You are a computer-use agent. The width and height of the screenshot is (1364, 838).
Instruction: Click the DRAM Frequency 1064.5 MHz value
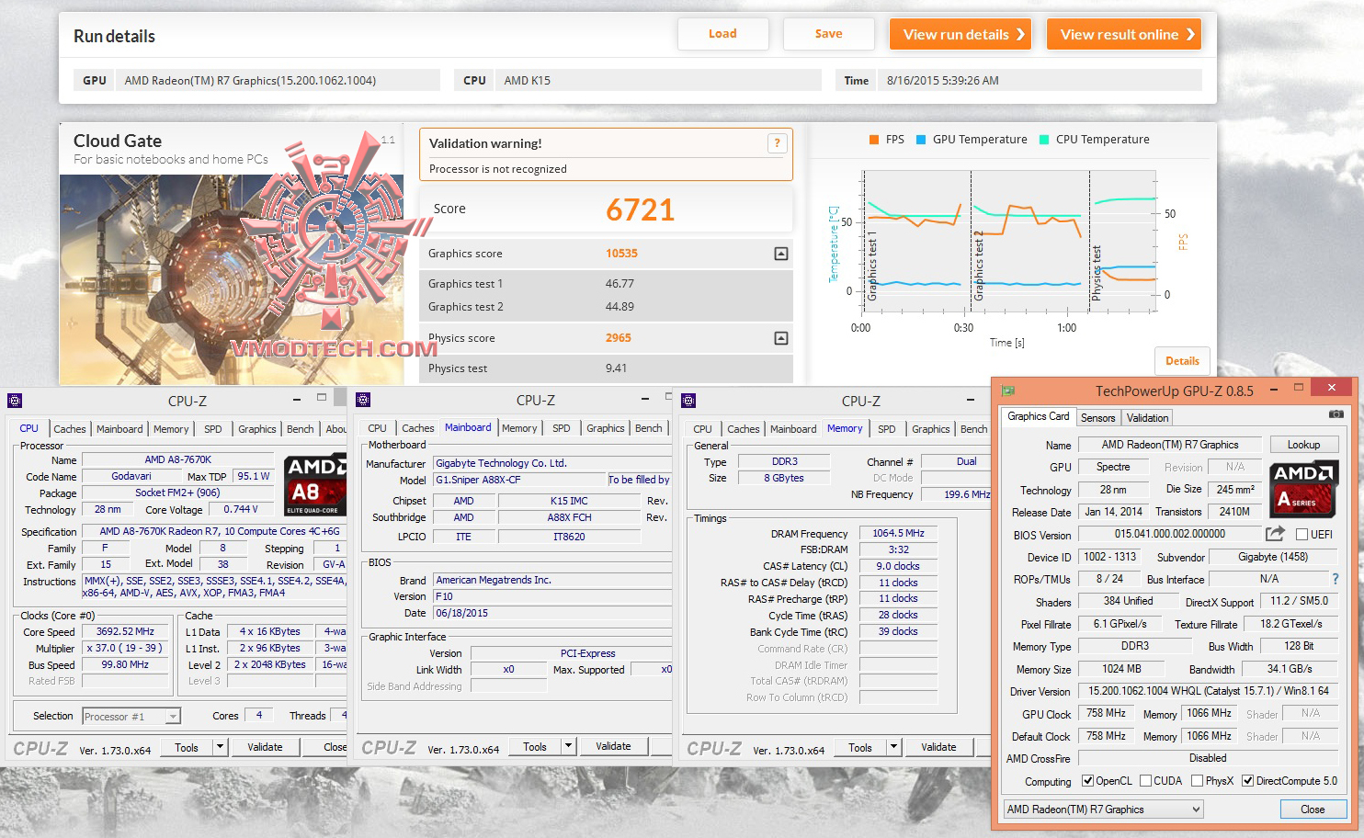pos(898,533)
